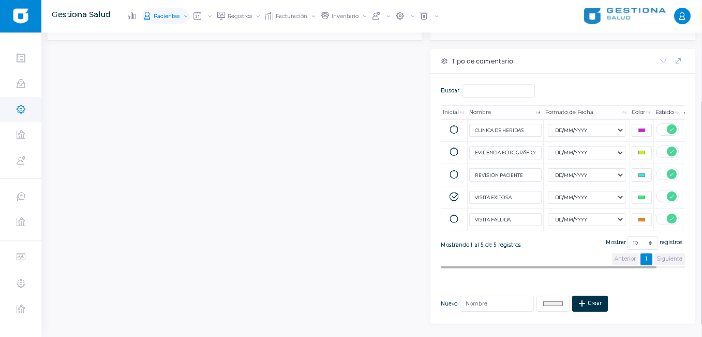Maximize the Tipo de comentario panel
The image size is (702, 337).
click(678, 61)
